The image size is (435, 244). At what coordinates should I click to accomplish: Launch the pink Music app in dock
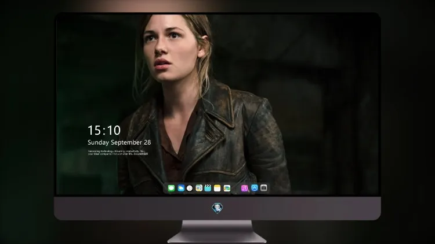tap(244, 188)
